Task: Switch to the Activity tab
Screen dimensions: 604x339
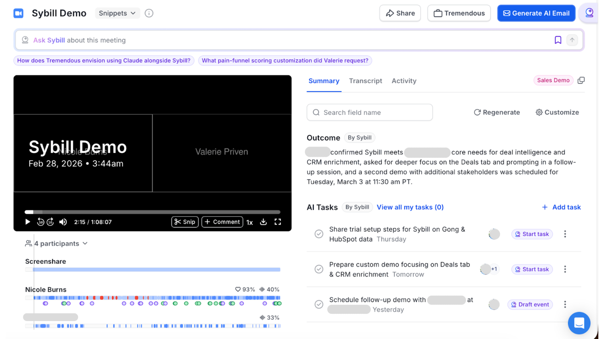Action: [x=404, y=81]
